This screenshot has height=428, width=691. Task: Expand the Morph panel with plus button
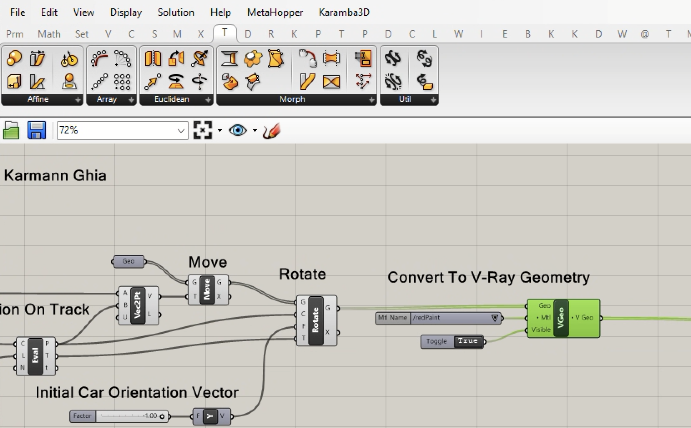371,100
